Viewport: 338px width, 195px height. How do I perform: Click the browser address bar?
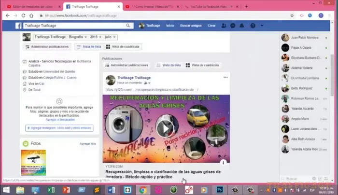pyautogui.click(x=163, y=15)
